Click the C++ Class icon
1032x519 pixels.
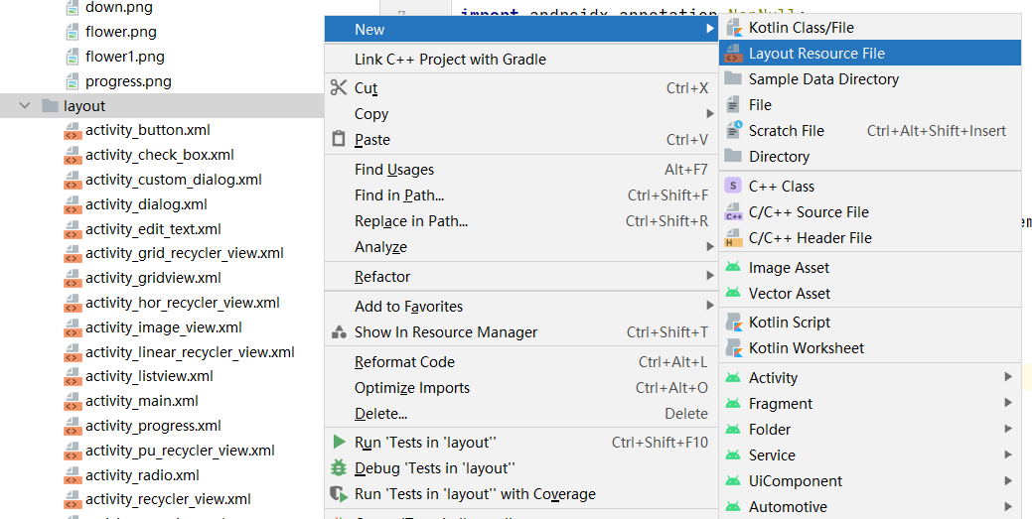click(x=733, y=186)
